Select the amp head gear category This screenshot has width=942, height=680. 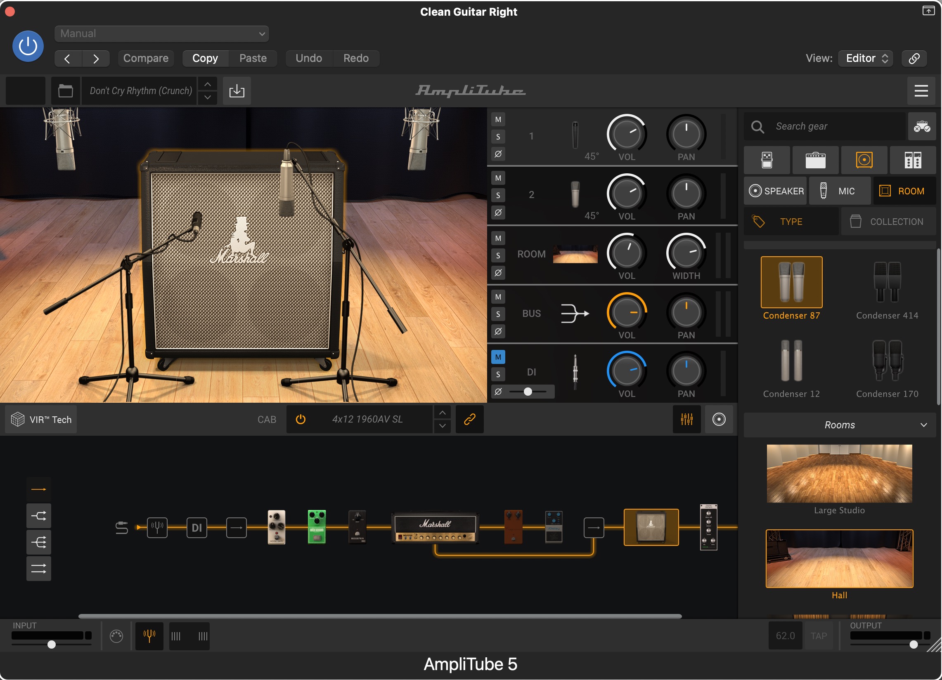[x=816, y=160]
